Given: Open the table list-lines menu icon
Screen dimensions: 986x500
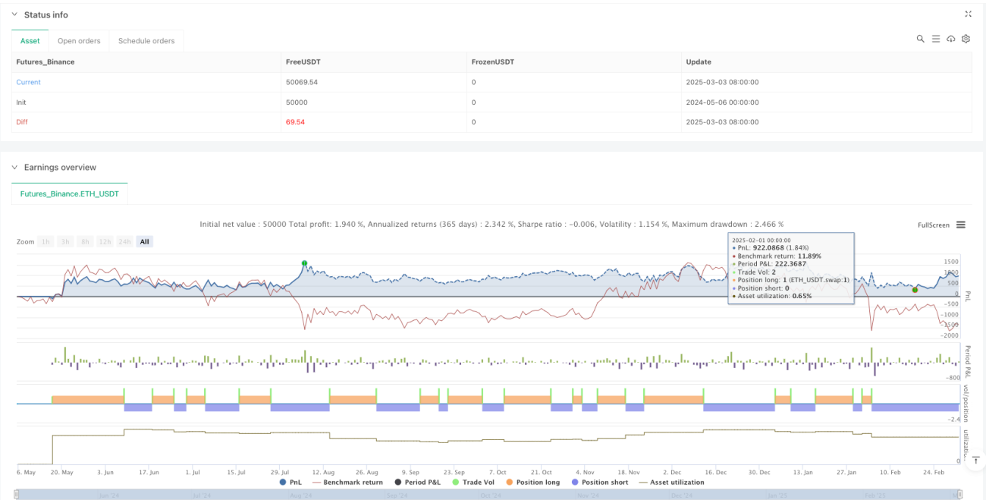Looking at the screenshot, I should coord(935,39).
